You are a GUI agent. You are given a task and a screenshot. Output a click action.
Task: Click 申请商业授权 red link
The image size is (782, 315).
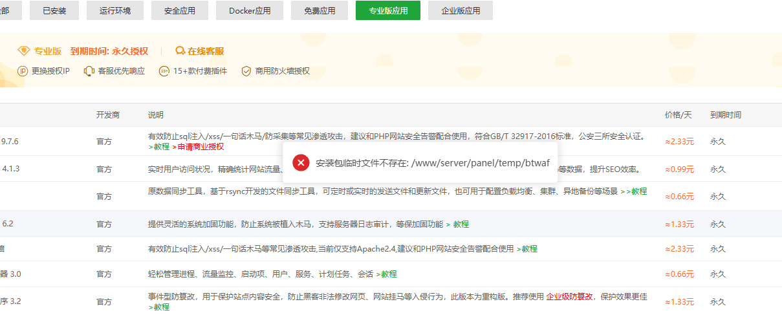[x=198, y=147]
